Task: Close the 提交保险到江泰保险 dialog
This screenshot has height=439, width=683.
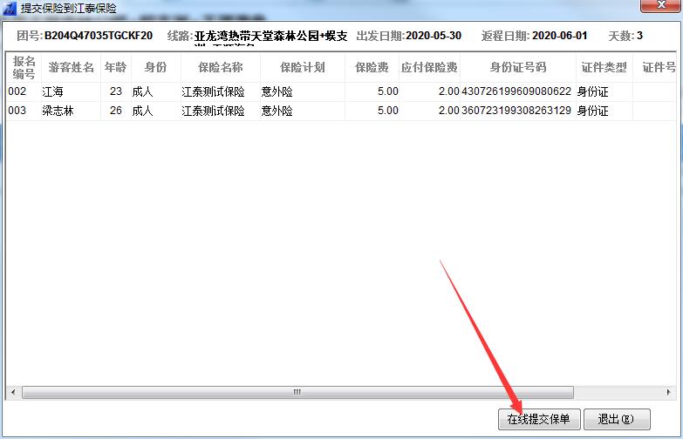Action: (659, 7)
